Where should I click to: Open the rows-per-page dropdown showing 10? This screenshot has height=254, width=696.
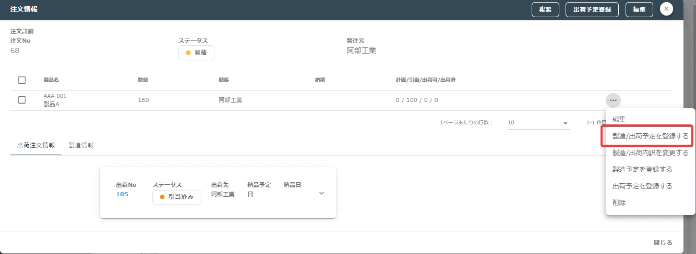538,123
